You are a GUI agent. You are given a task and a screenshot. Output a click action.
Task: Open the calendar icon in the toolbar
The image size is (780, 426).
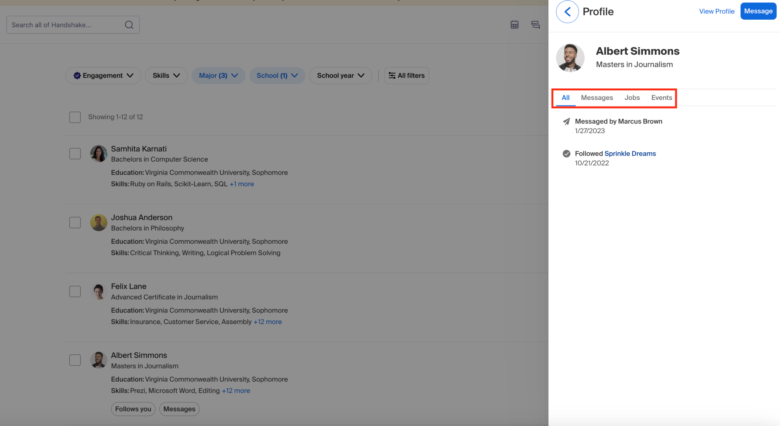click(514, 24)
